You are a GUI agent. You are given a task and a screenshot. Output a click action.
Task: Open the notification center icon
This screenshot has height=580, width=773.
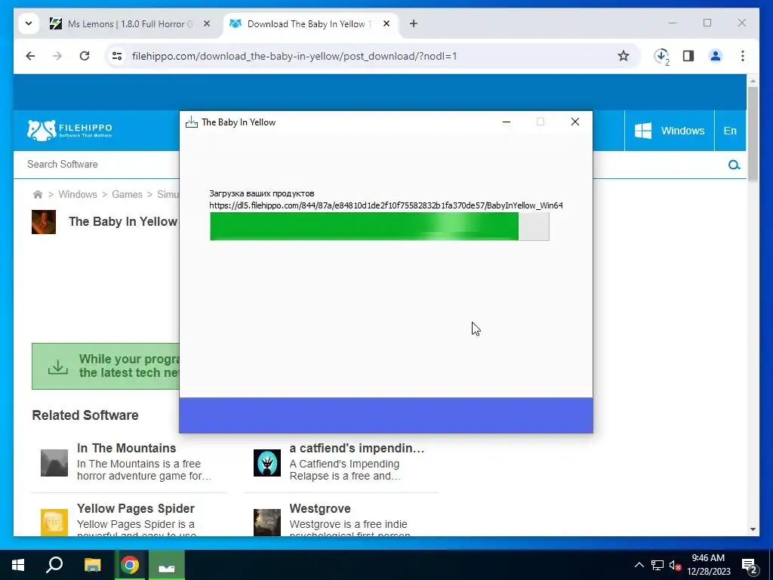tap(750, 566)
